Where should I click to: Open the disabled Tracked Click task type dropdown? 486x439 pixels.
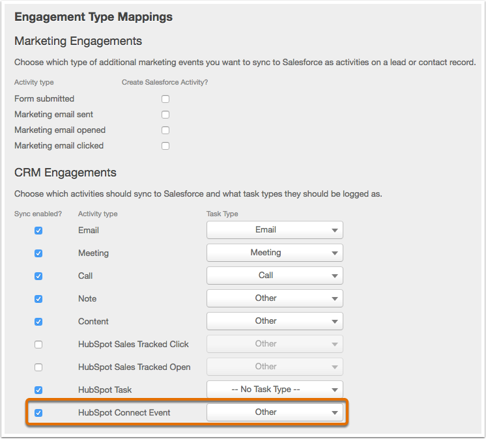(x=275, y=344)
